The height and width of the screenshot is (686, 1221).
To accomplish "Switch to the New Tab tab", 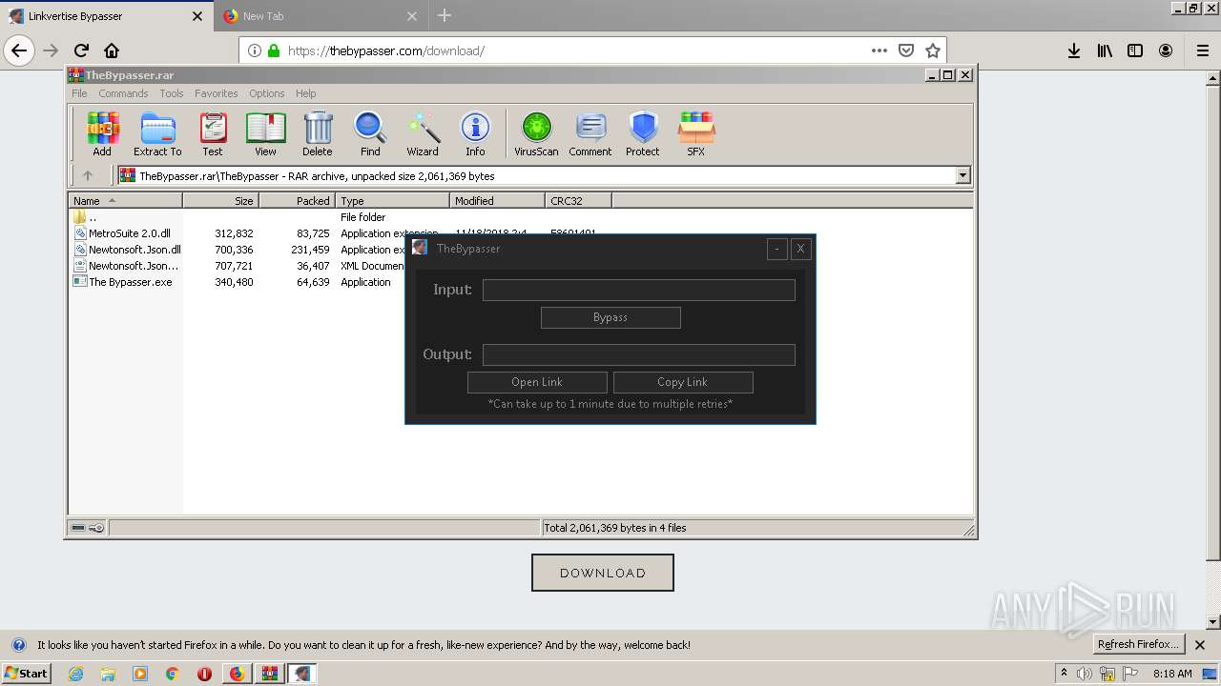I will (x=321, y=16).
